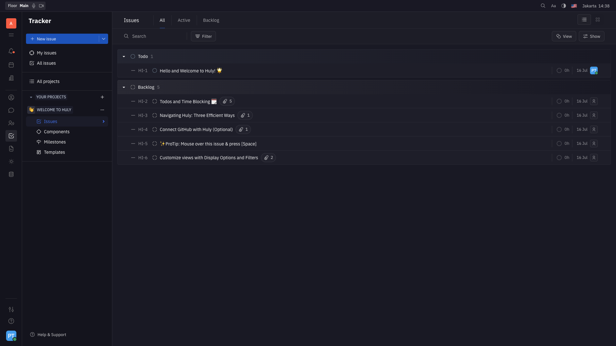Switch to the Backlog tab
This screenshot has height=346, width=616.
(x=211, y=20)
